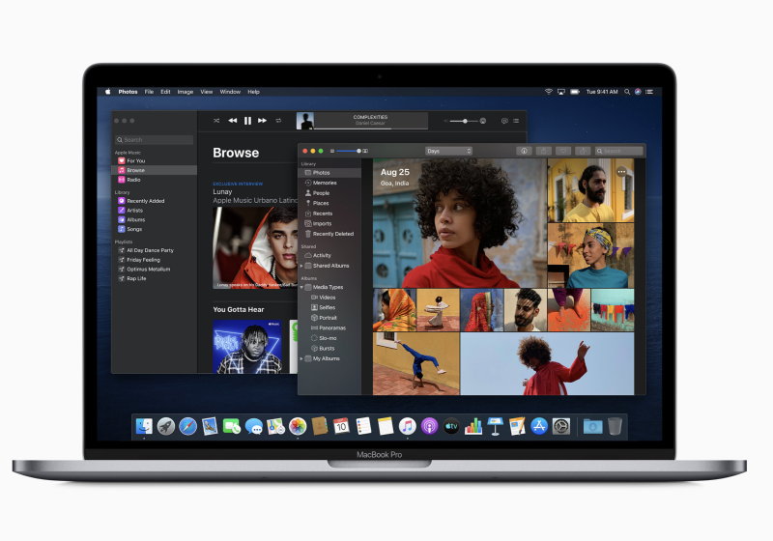This screenshot has height=541, width=773.
Task: Open the lyrics icon in Music toolbar
Action: pyautogui.click(x=504, y=121)
